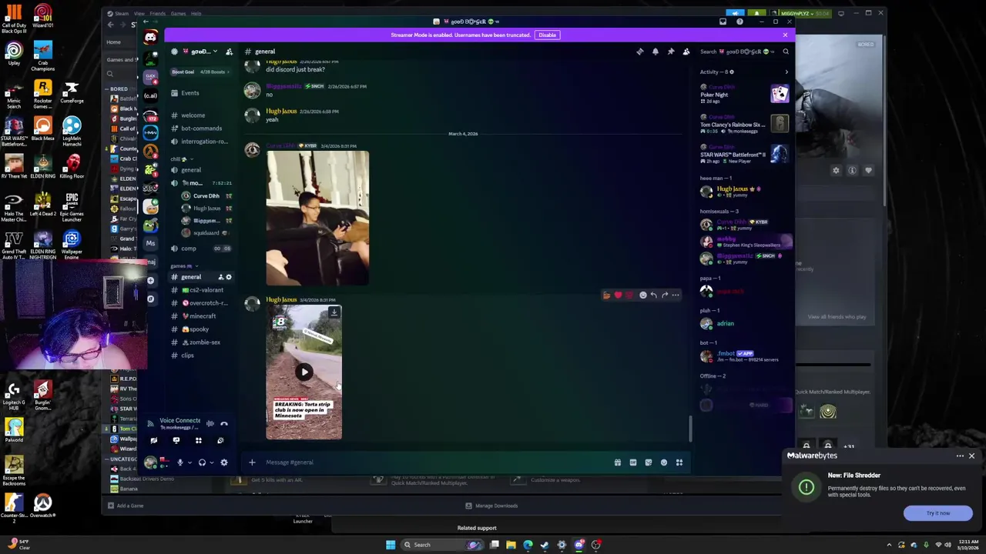The height and width of the screenshot is (554, 986).
Task: Open the soundboard in voice panel
Action: 220,441
